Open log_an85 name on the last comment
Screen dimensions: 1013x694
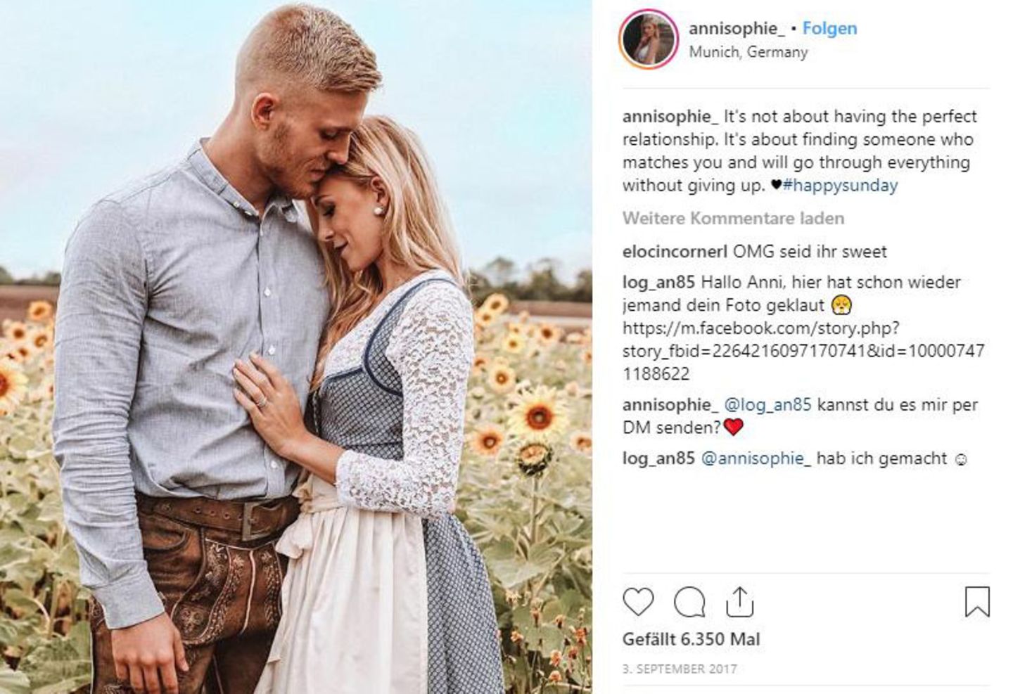point(658,459)
